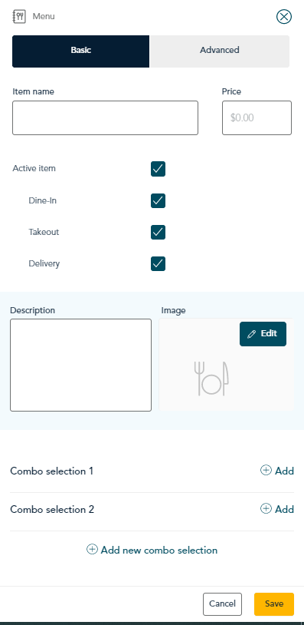Click Add for Combo selection 1
Image resolution: width=304 pixels, height=625 pixels.
[277, 471]
